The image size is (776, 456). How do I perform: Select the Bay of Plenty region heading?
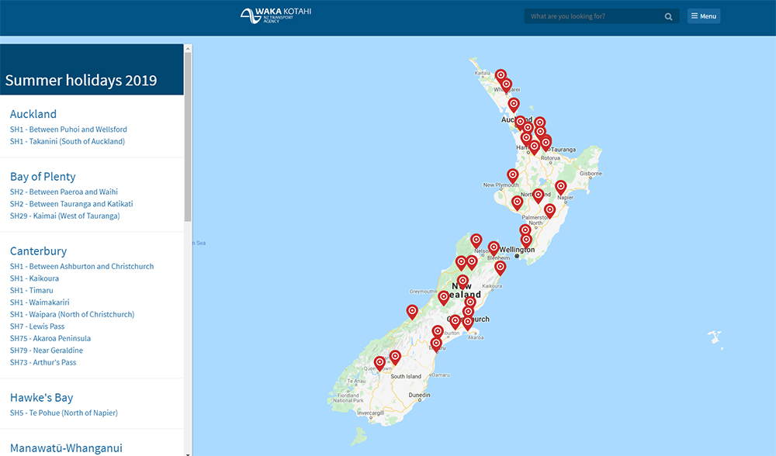43,177
